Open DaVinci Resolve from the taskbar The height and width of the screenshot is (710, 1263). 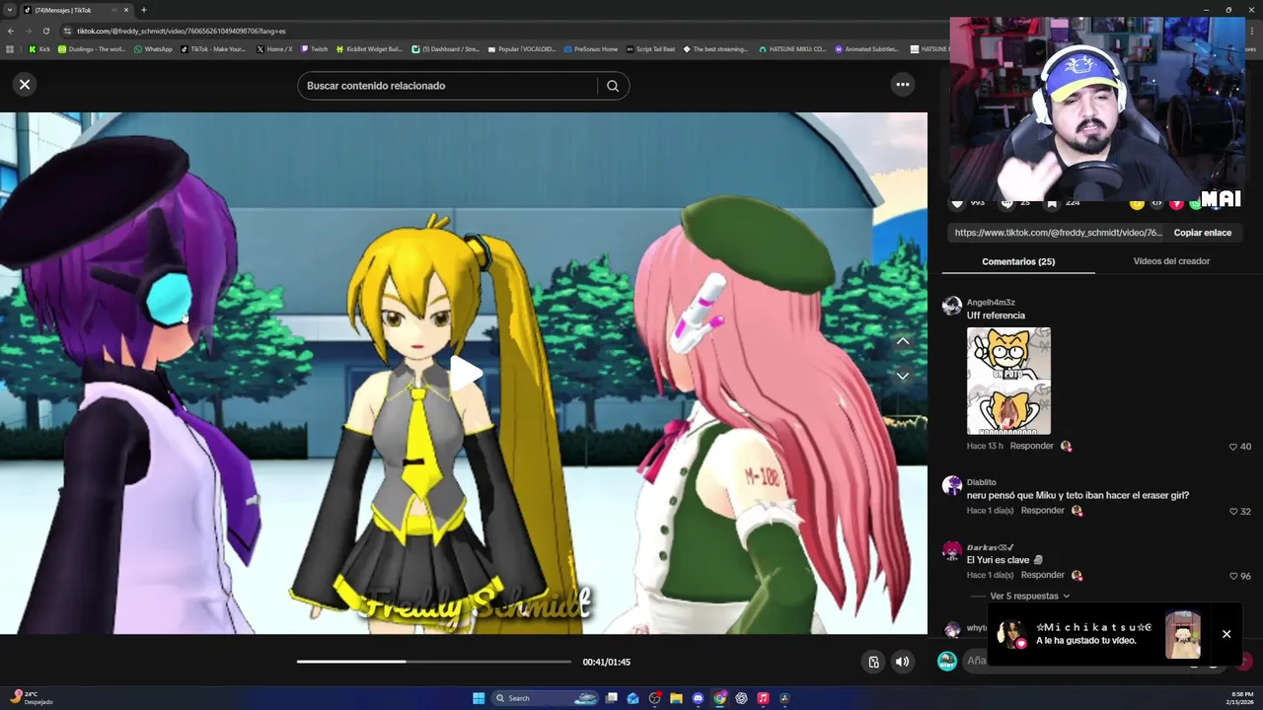pos(784,698)
